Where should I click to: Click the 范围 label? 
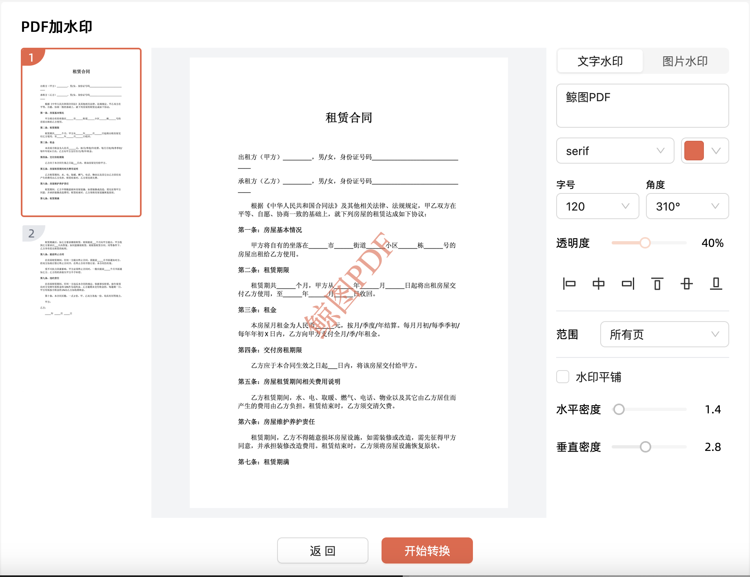point(567,335)
